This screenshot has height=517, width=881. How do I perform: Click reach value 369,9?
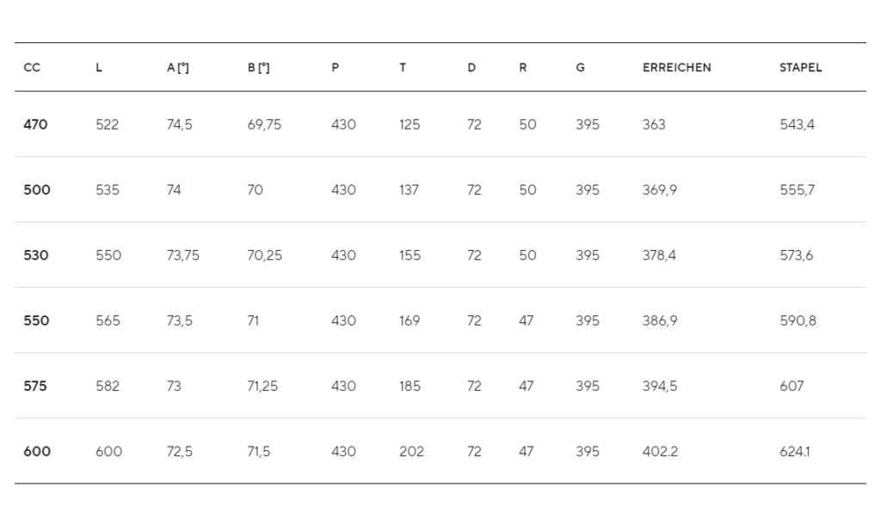[660, 191]
